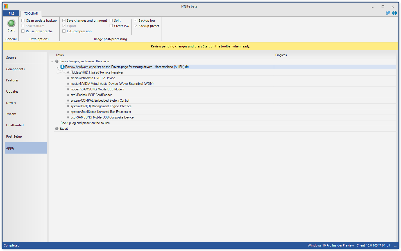Enable Clean update backup checkbox
The image size is (401, 251).
tap(23, 20)
